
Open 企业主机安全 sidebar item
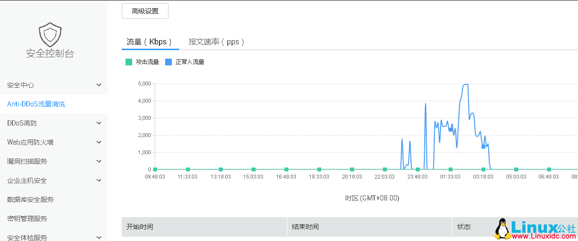(x=53, y=180)
